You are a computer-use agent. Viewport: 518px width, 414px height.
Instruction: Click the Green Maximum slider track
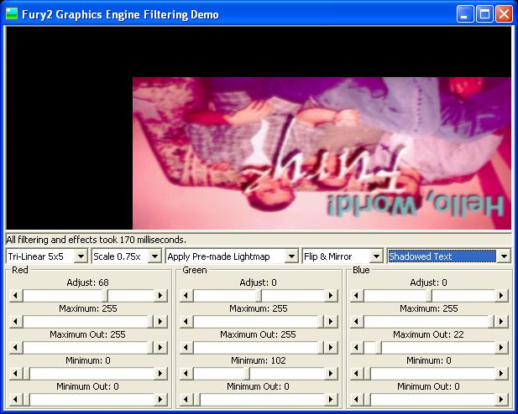252,322
